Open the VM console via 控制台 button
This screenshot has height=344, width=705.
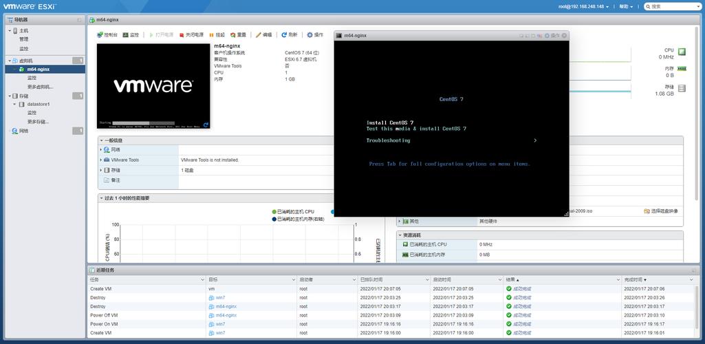pos(107,34)
